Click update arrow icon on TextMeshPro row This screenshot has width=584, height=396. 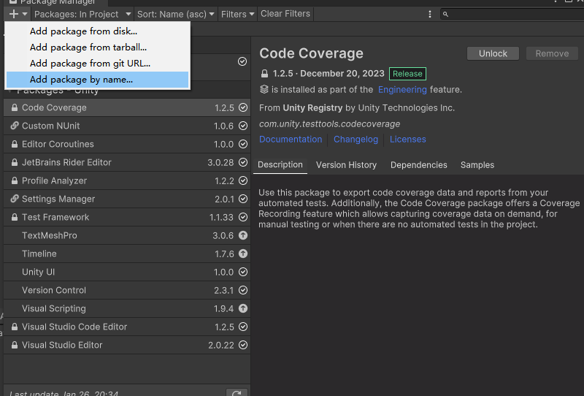[243, 235]
